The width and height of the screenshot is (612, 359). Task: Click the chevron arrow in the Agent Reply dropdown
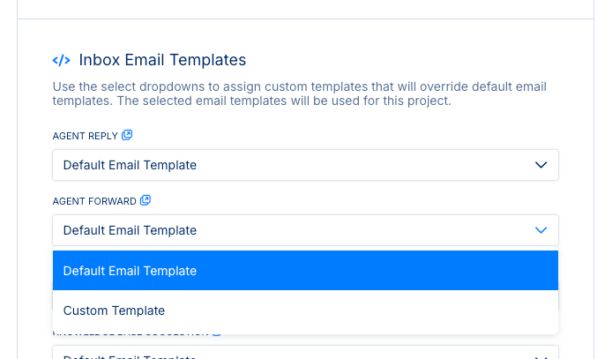pos(541,165)
